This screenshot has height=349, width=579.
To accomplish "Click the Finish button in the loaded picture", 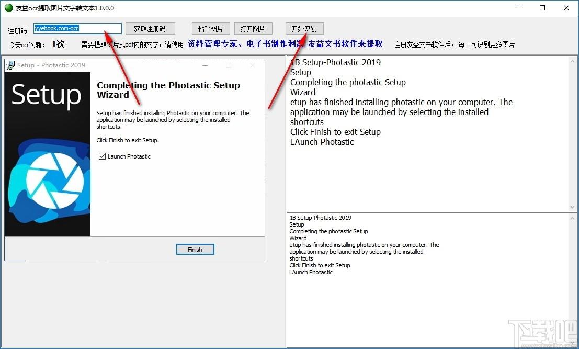I will point(195,250).
